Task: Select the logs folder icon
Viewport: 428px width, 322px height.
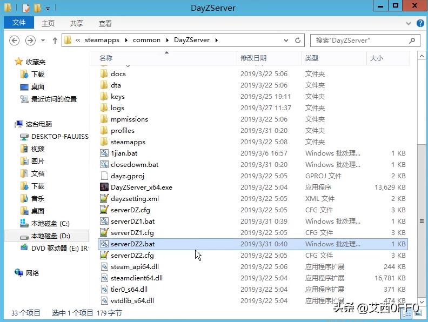Action: (104, 108)
